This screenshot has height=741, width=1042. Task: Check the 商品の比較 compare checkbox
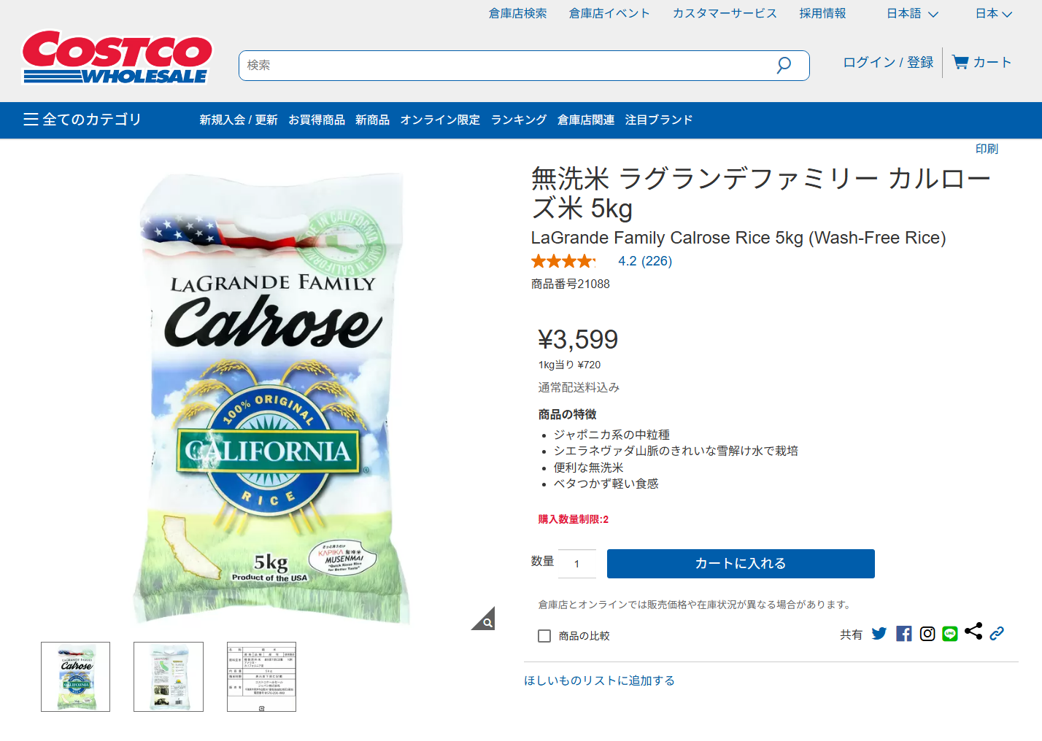click(x=544, y=636)
